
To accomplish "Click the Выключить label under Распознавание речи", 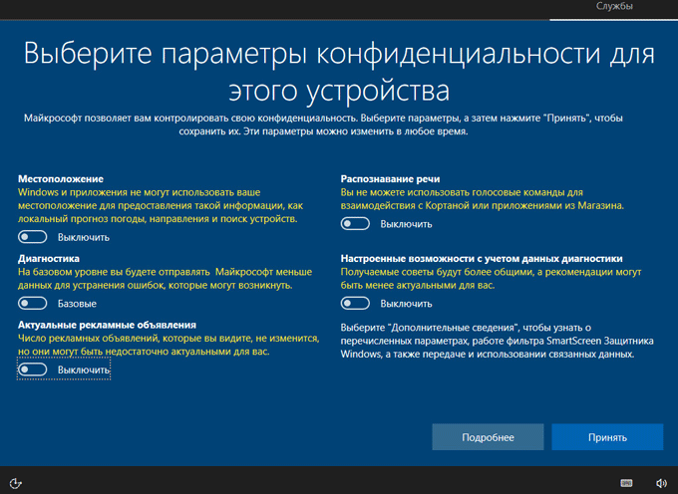I will coord(406,224).
